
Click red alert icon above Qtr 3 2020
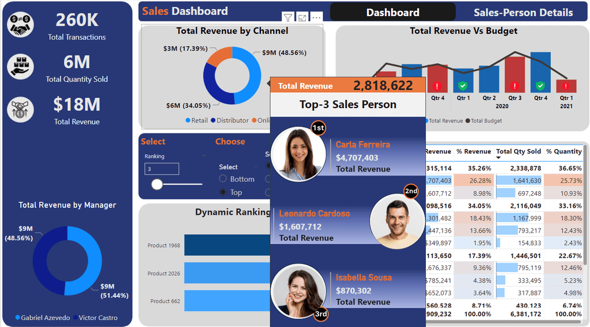515,86
